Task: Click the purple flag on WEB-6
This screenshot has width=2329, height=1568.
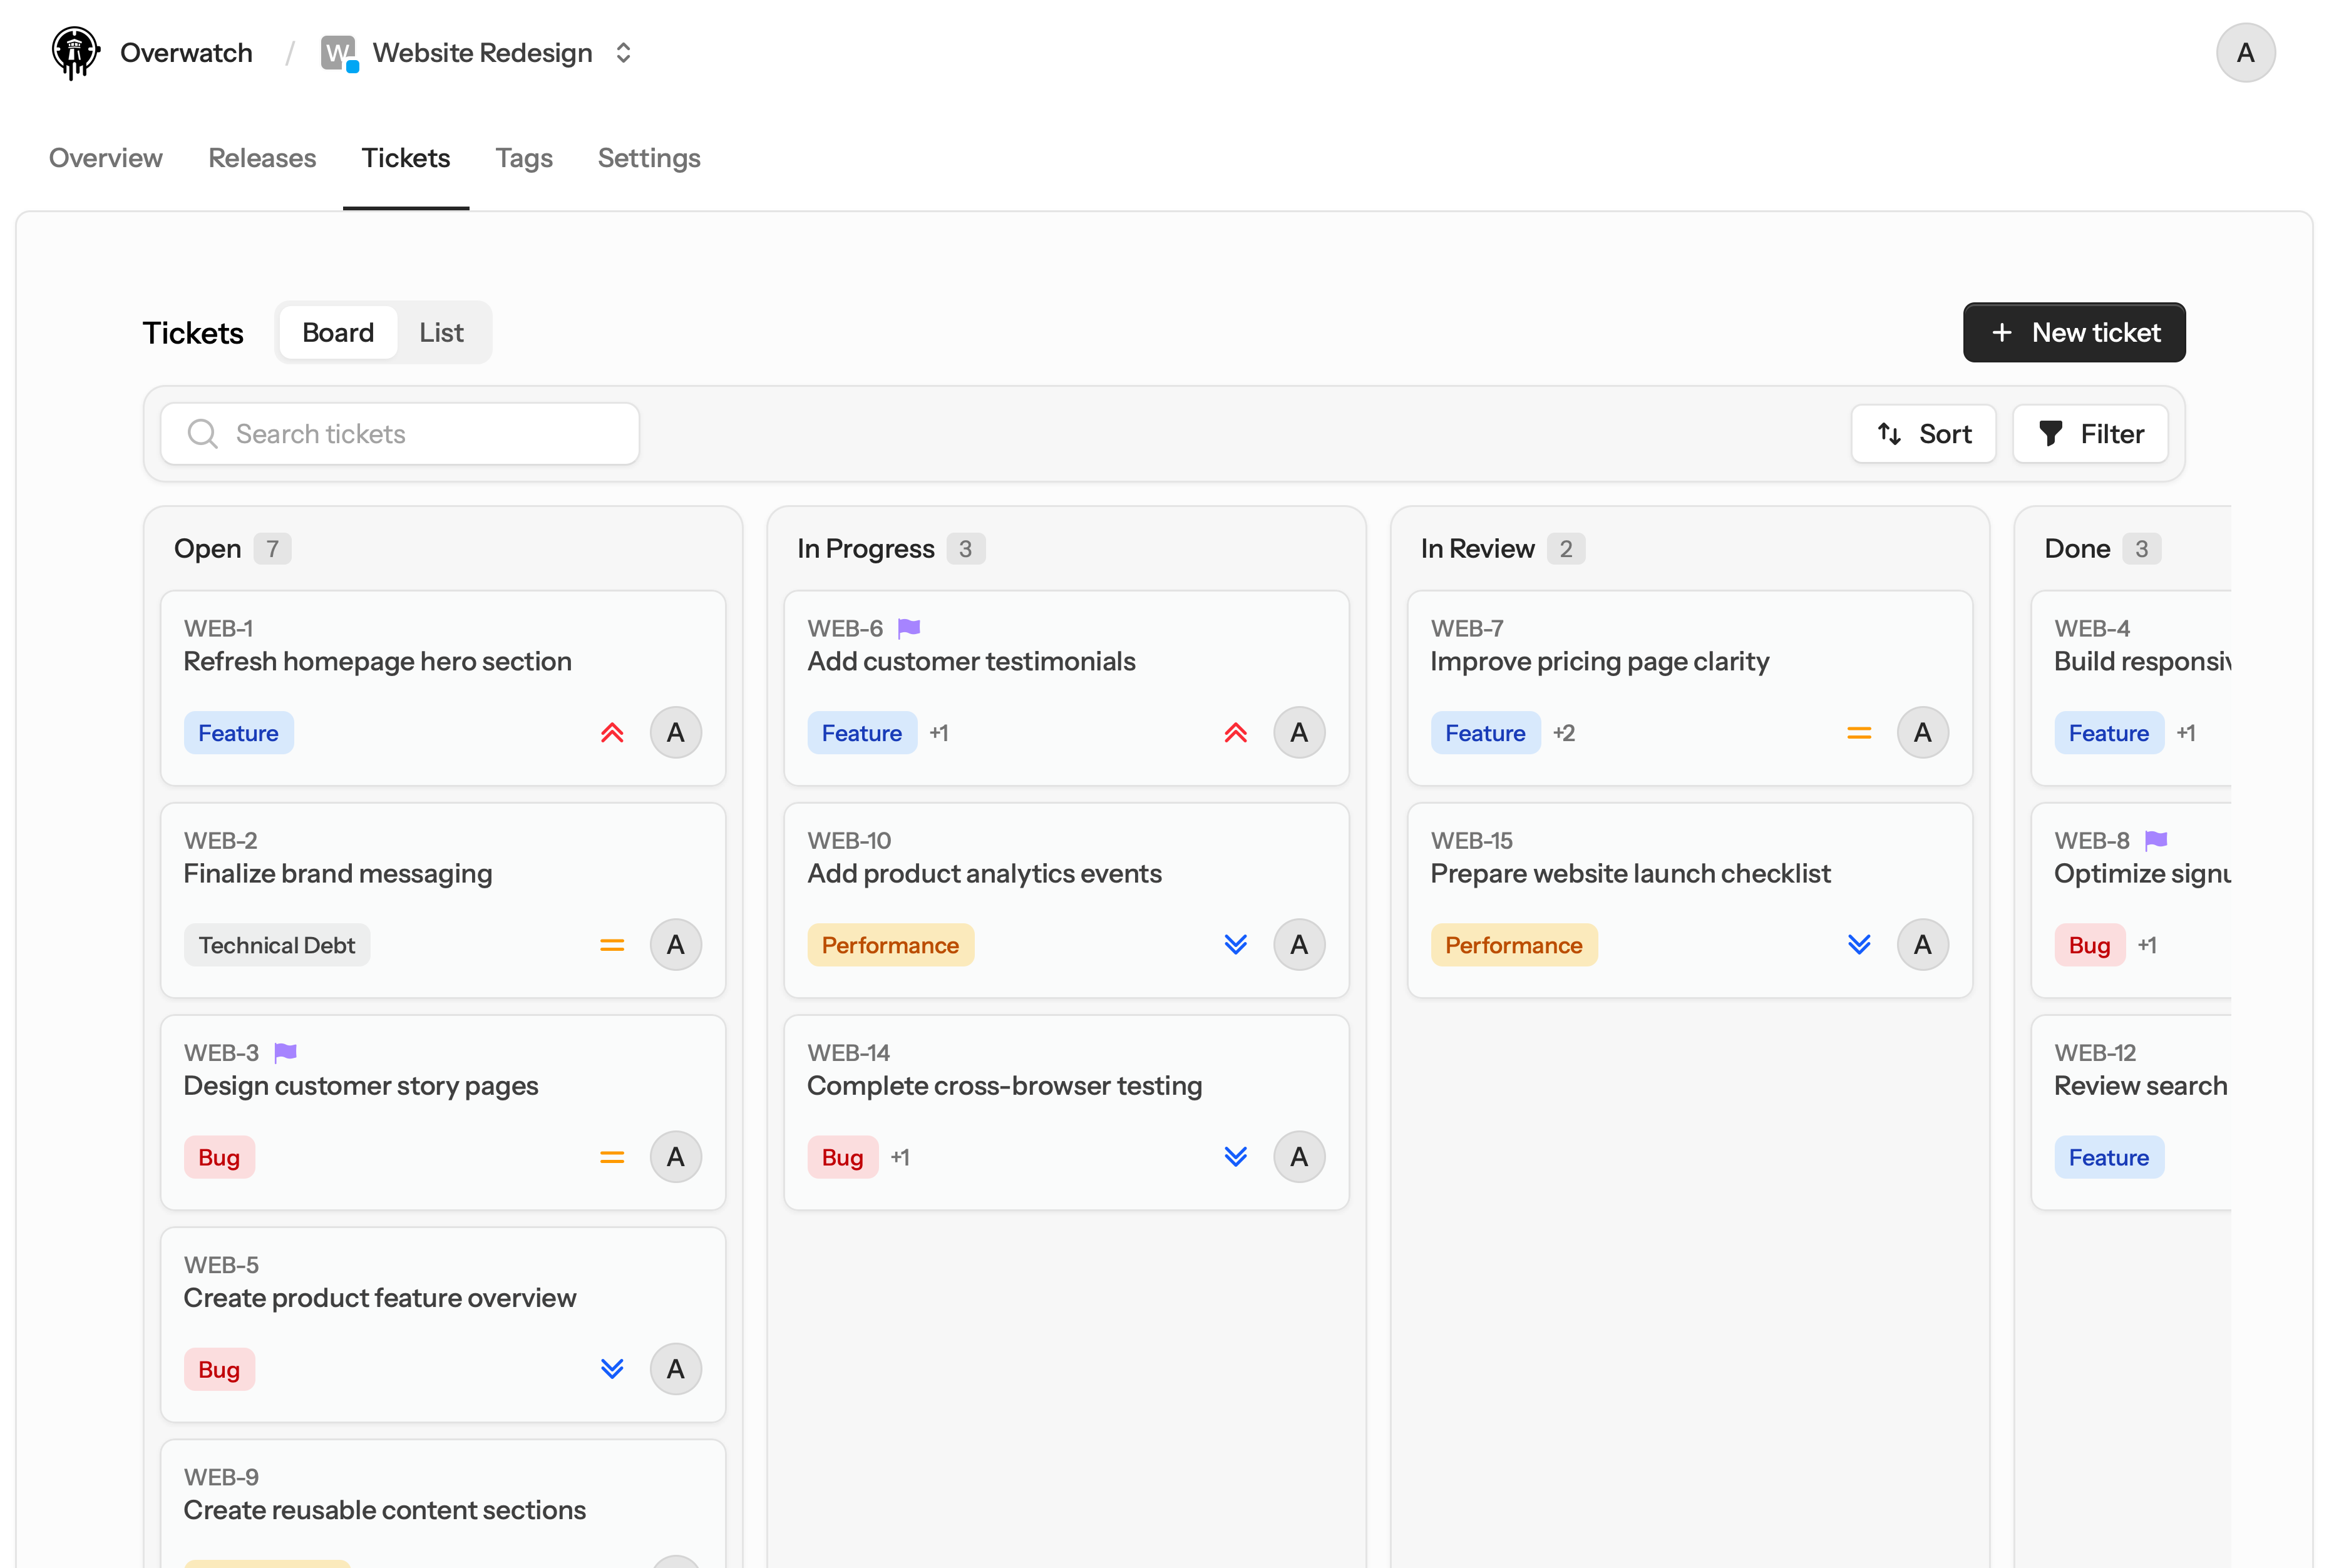Action: coord(909,628)
